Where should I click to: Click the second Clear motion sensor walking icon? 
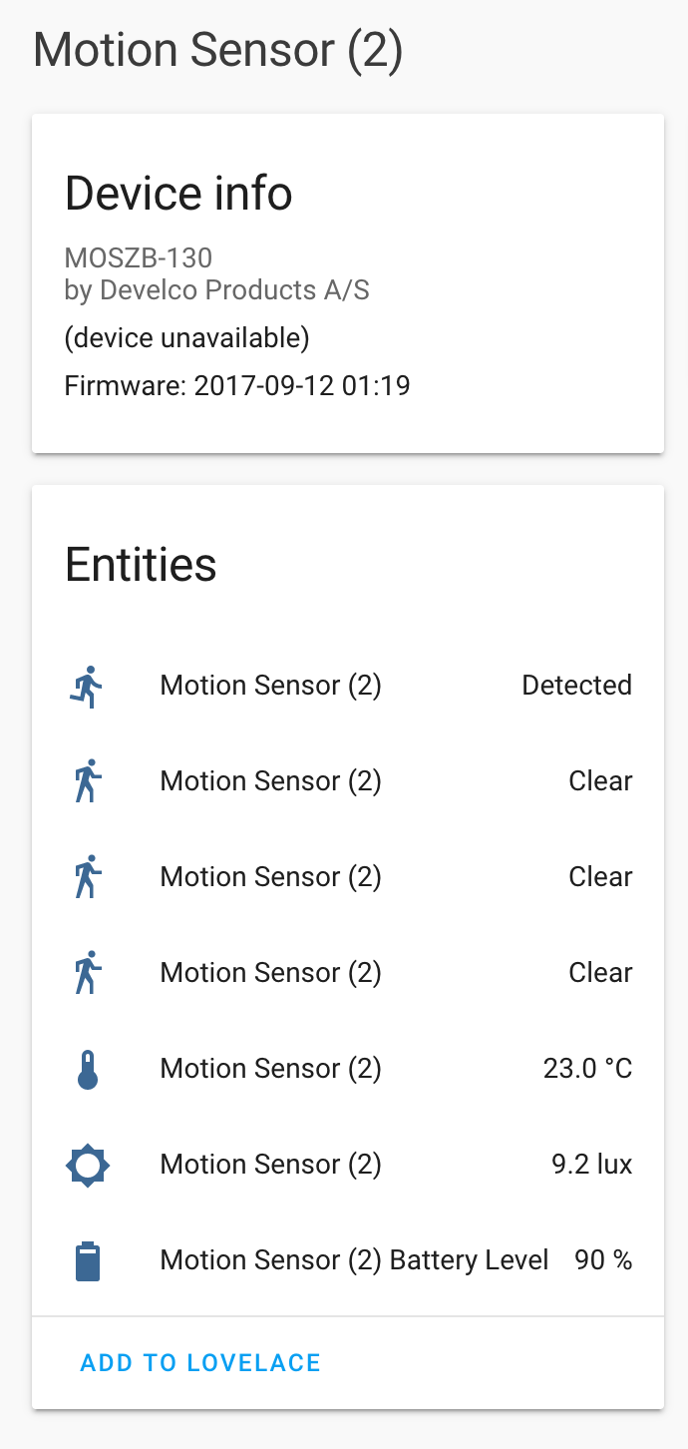coord(87,877)
